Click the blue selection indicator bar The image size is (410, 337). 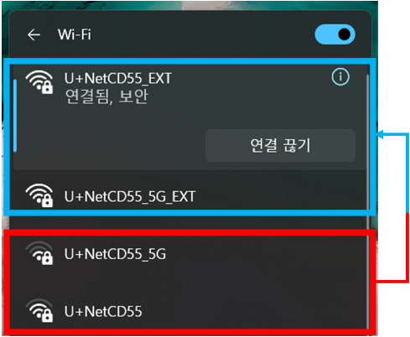click(x=15, y=116)
